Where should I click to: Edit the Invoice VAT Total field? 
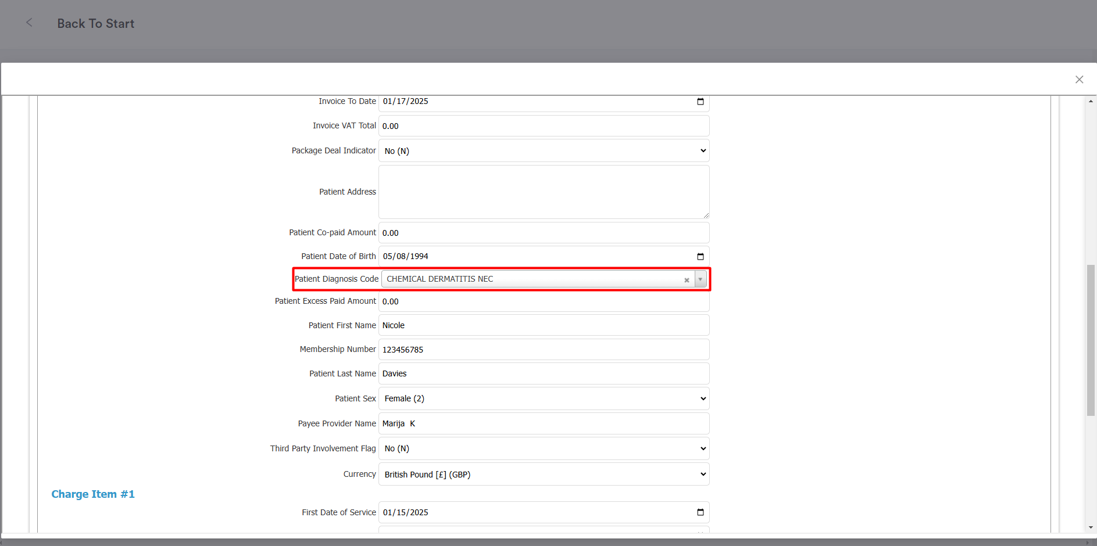coord(544,126)
